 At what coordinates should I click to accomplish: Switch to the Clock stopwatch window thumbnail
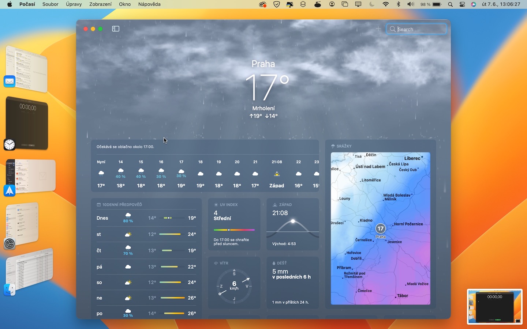(x=26, y=124)
